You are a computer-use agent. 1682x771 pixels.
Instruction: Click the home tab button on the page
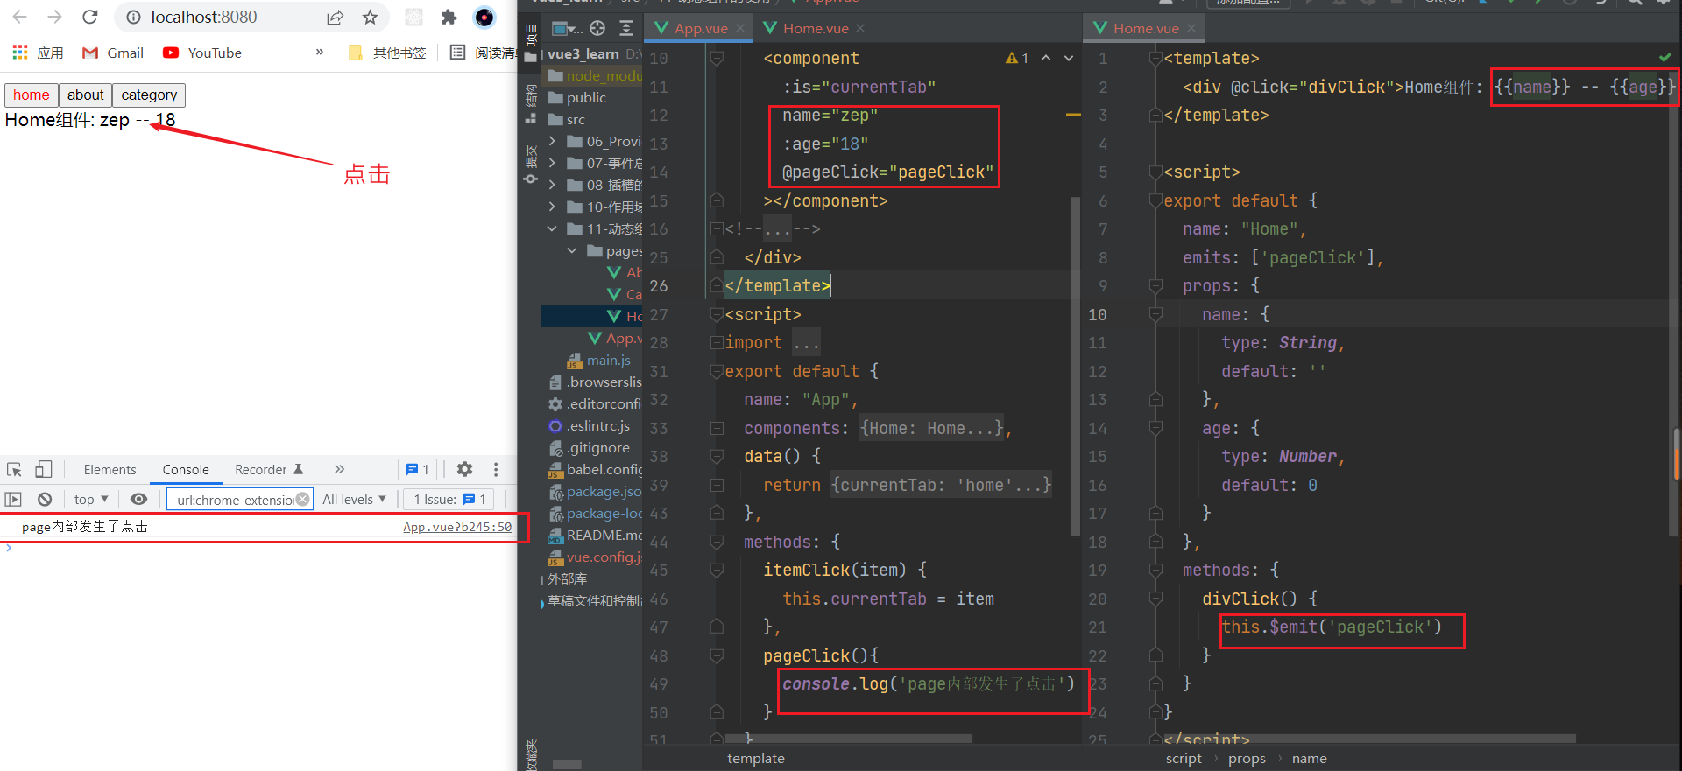32,95
